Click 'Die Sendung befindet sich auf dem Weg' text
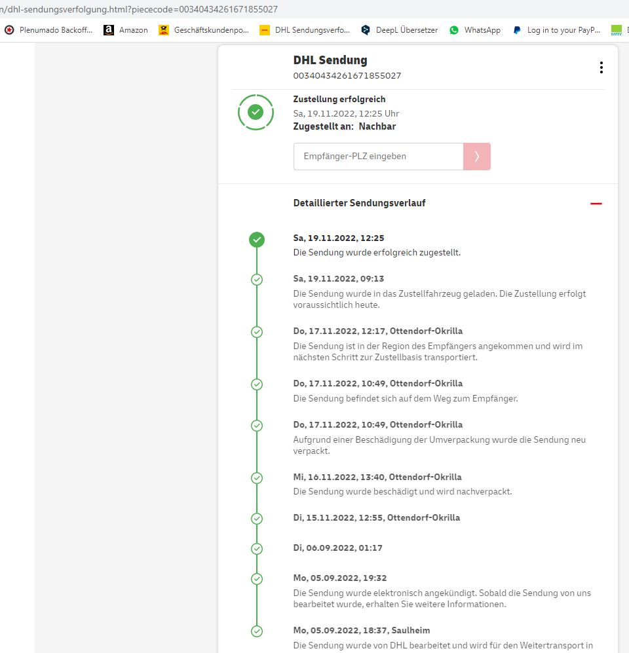629x653 pixels. pos(406,399)
